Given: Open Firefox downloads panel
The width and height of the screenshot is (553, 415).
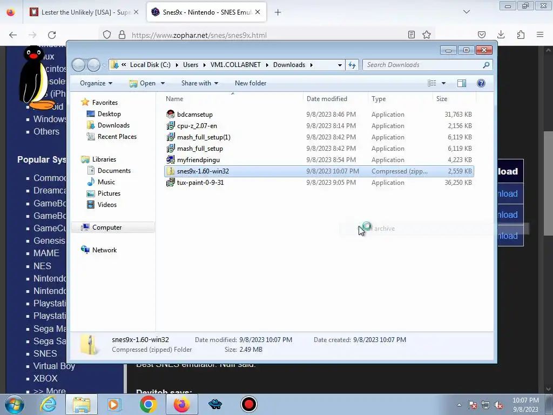Looking at the screenshot, I should (501, 35).
